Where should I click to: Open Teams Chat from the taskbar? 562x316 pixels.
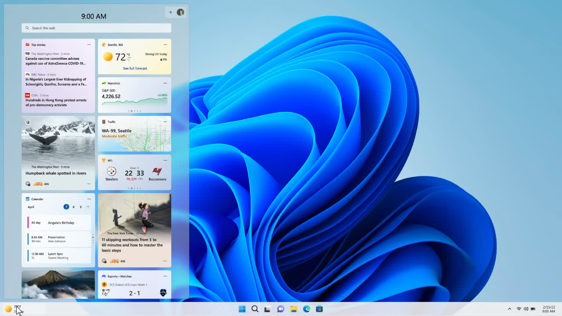(x=281, y=309)
